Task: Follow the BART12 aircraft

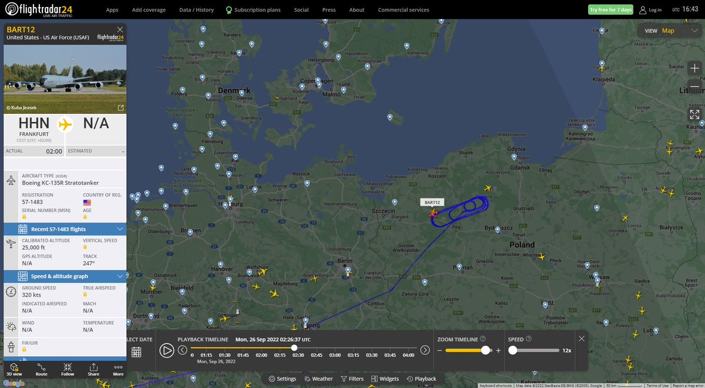Action: tap(68, 369)
